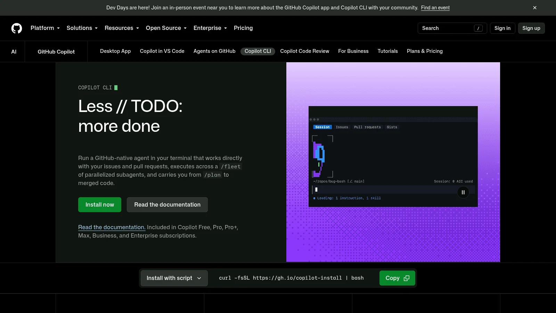Click the COPILOT CLI heading label
Viewport: 556px width, 313px height.
[95, 88]
